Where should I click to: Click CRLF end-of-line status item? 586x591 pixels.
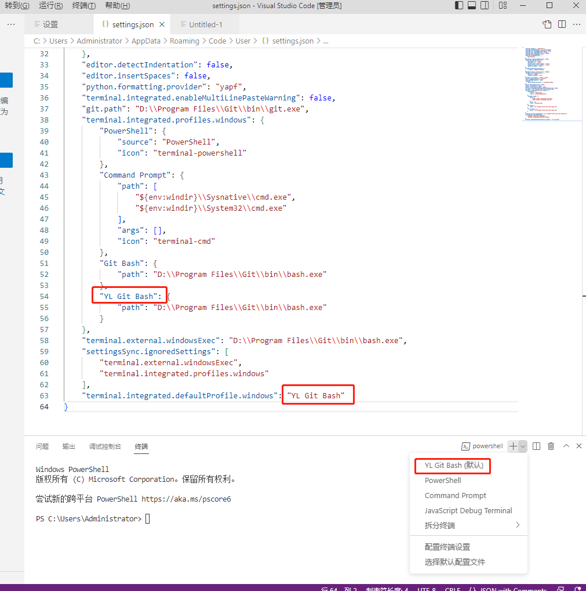coord(453,588)
